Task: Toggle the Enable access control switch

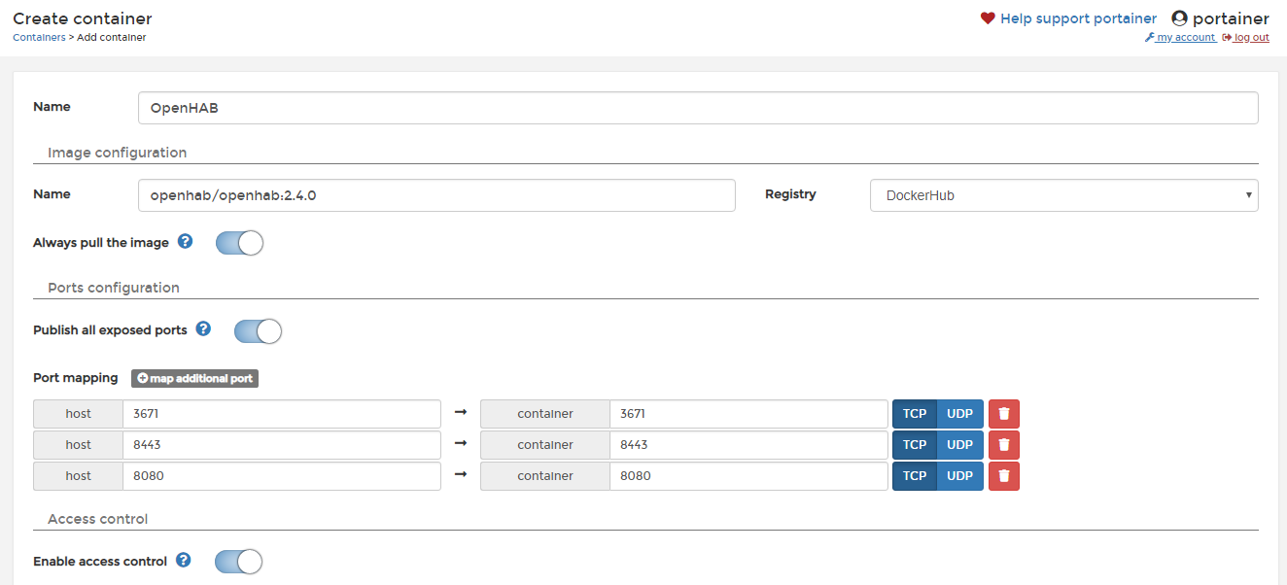Action: (x=238, y=562)
